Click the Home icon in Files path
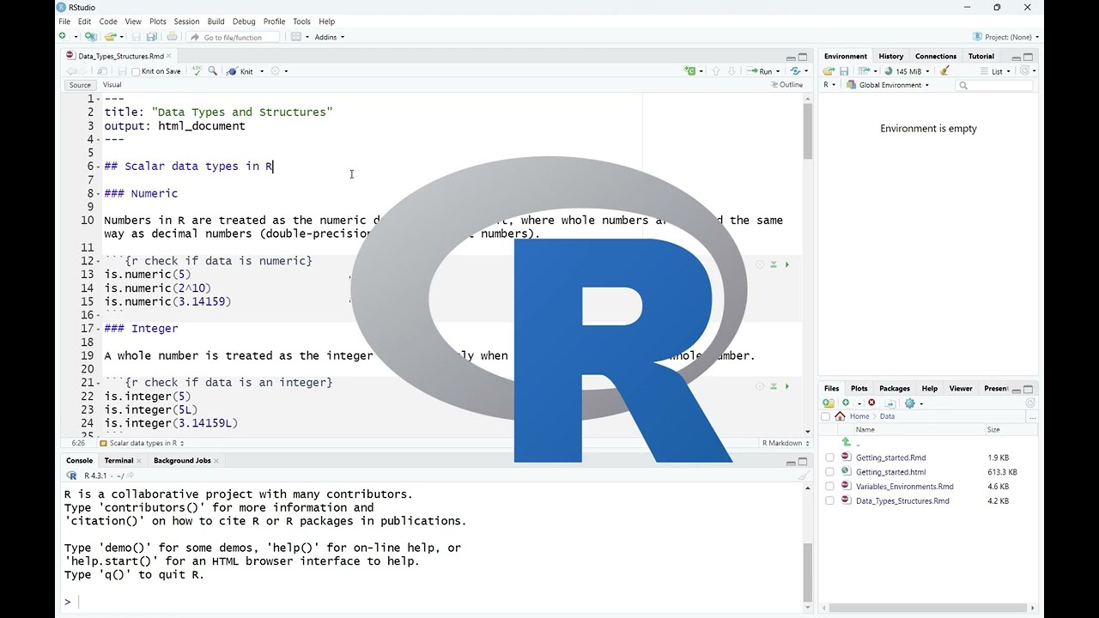This screenshot has height=618, width=1099. click(x=841, y=416)
